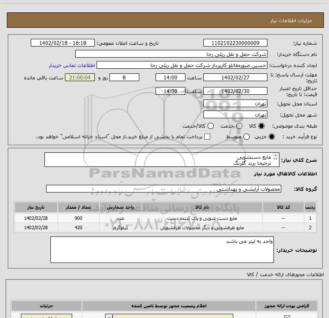The image size is (329, 318).
Task: Click quantity cell 900
Action: pyautogui.click(x=78, y=218)
